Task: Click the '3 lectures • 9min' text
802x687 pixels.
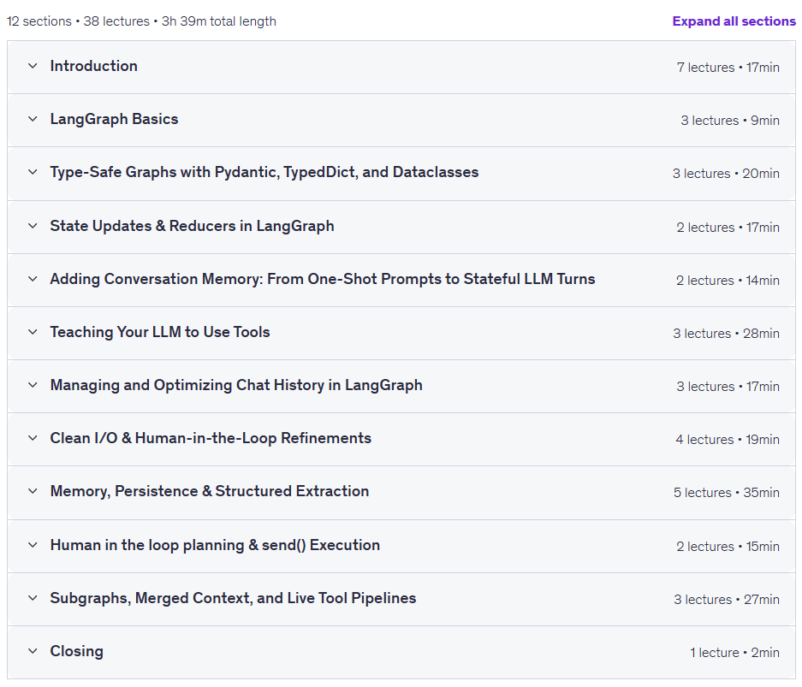Action: click(x=730, y=120)
